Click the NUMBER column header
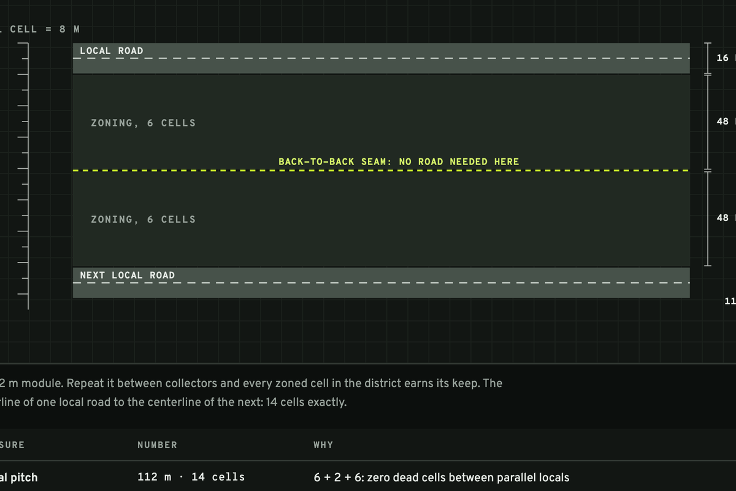736x491 pixels. click(157, 445)
